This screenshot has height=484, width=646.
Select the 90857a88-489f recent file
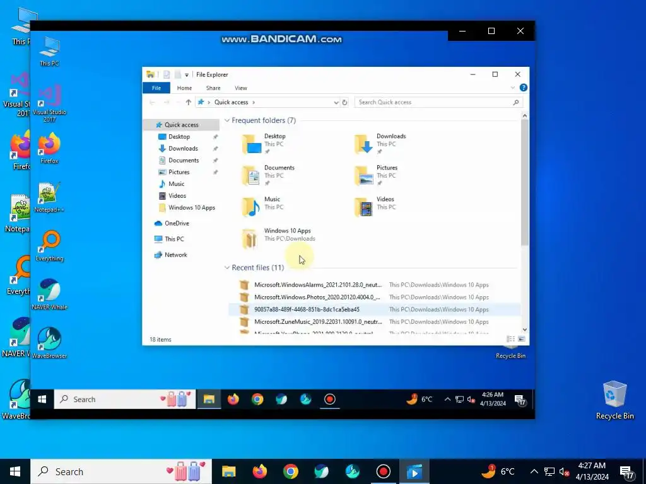coord(307,309)
